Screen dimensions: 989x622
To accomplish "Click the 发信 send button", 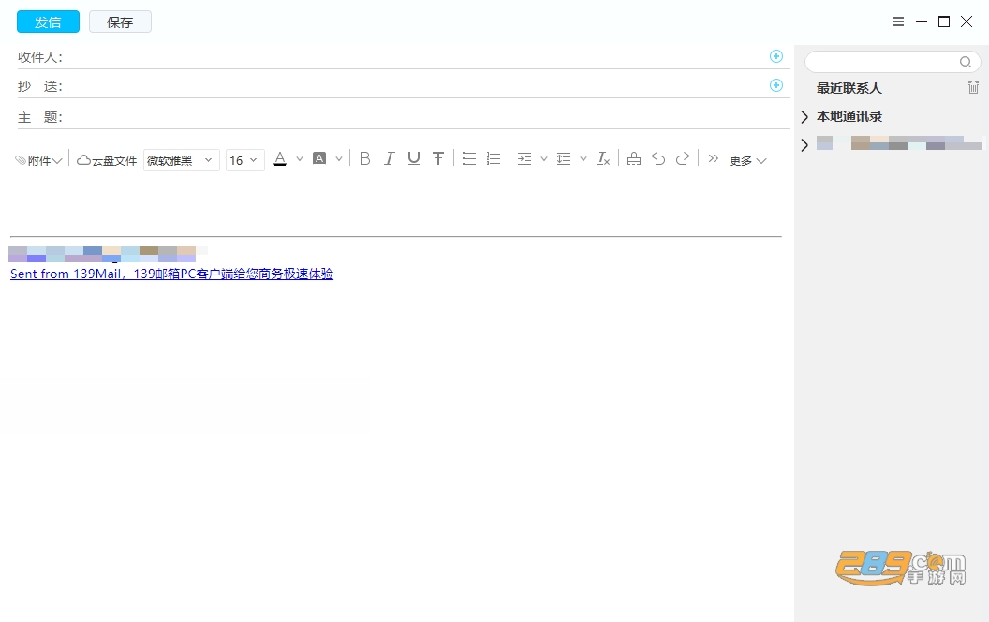I will [x=48, y=22].
